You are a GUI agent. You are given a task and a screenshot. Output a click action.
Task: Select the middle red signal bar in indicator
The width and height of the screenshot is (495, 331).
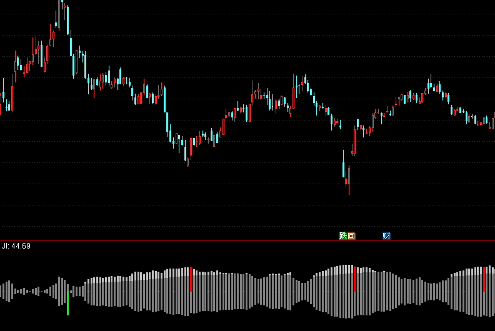[355, 279]
